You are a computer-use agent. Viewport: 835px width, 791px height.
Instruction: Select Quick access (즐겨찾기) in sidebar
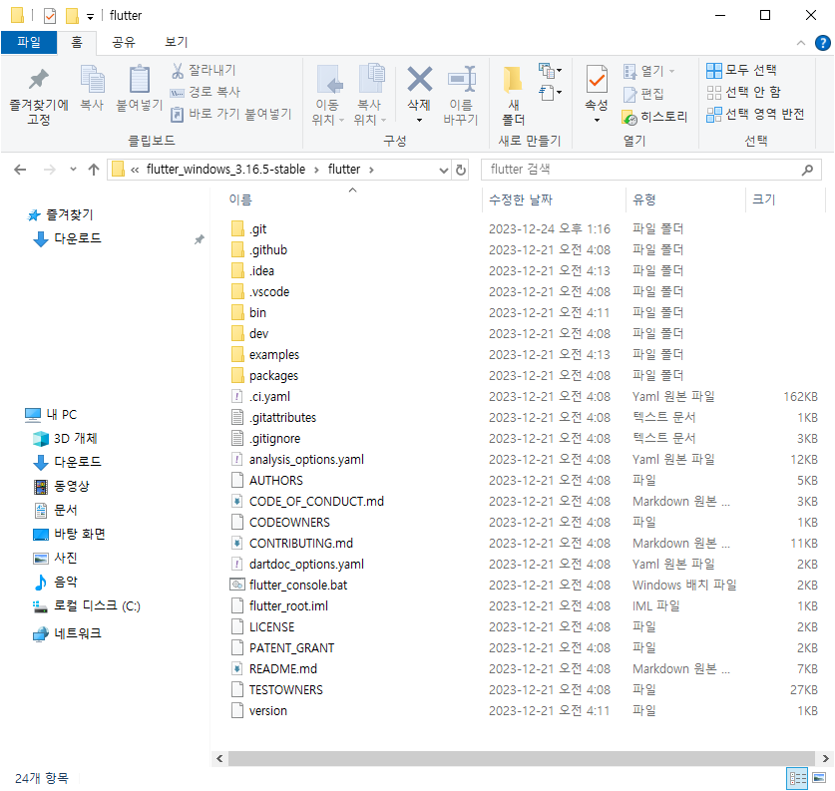pos(60,214)
